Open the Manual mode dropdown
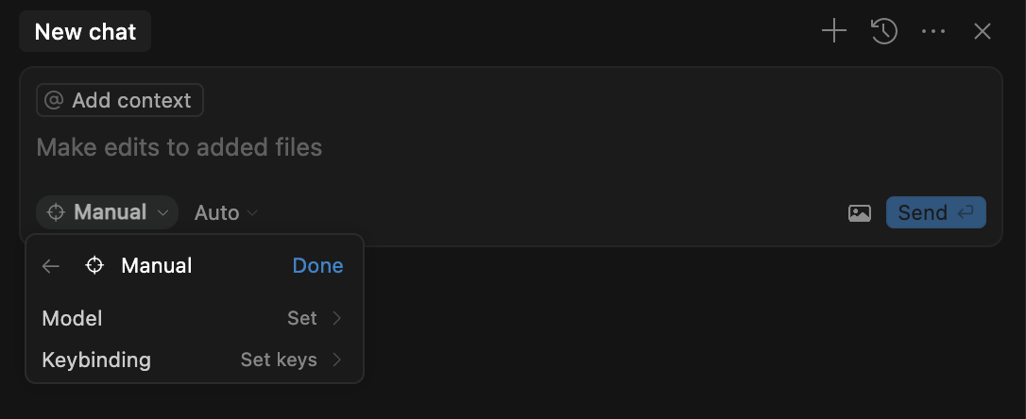Viewport: 1026px width, 419px height. click(x=107, y=213)
